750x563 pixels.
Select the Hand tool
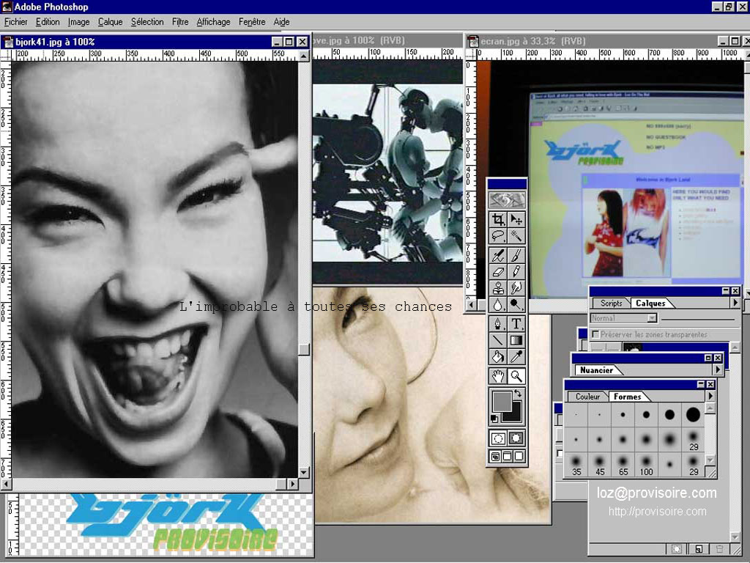(498, 376)
